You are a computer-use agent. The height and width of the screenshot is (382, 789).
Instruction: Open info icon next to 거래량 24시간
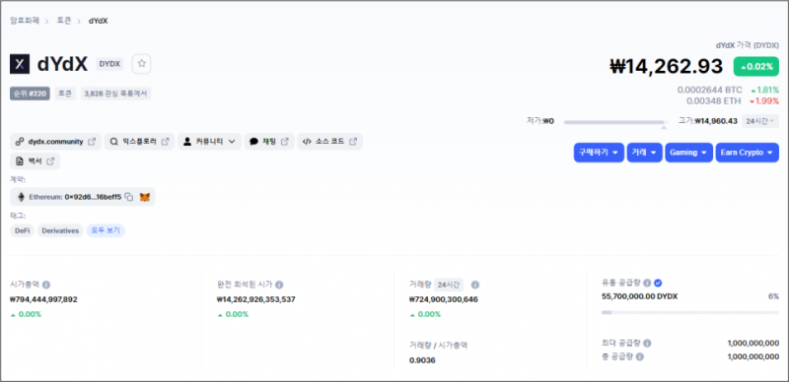(x=475, y=285)
